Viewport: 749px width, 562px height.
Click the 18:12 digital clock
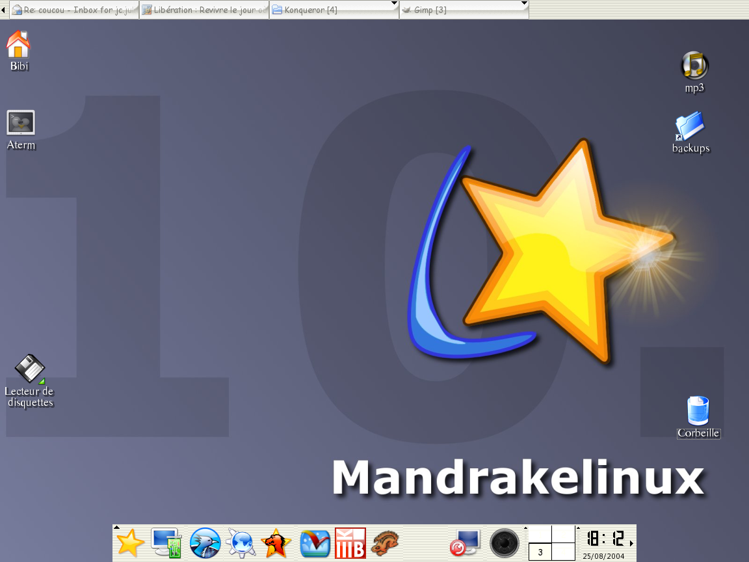(605, 539)
